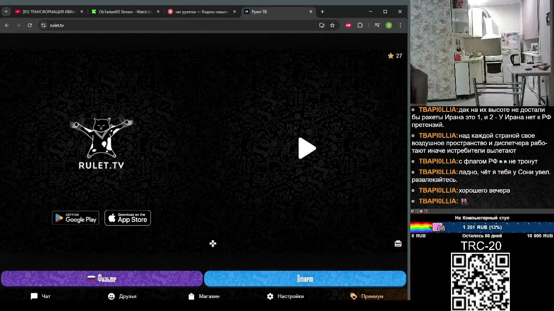The height and width of the screenshot is (311, 554).
Task: Click the Старт button to begin
Action: click(305, 279)
